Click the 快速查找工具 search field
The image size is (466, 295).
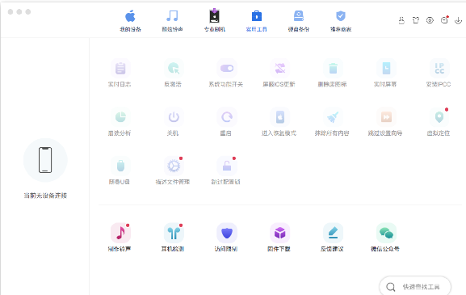point(415,287)
